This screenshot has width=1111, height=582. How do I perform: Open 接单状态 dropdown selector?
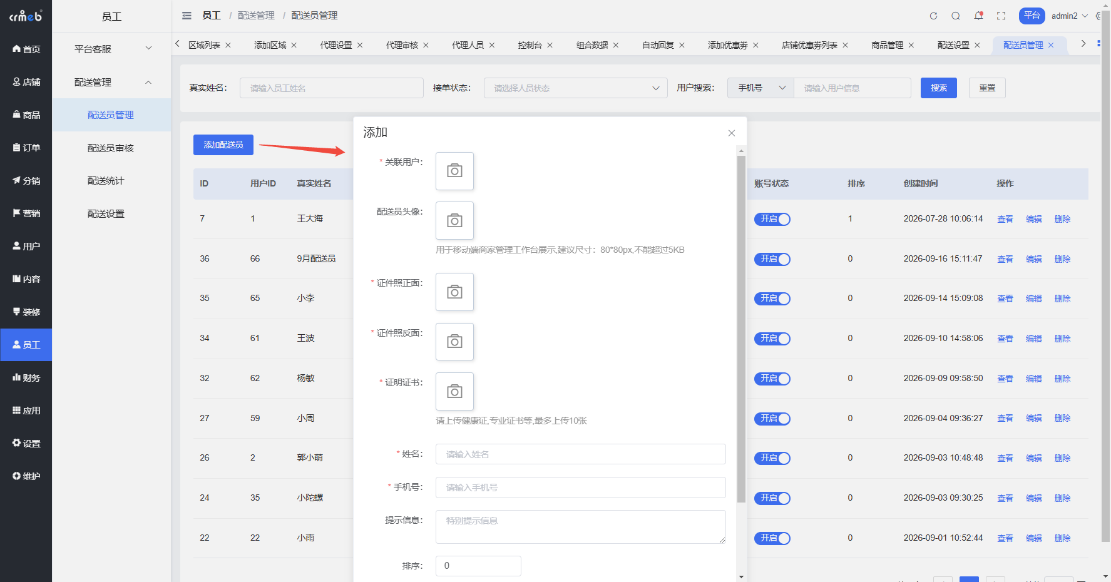click(x=576, y=88)
